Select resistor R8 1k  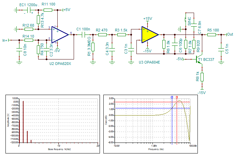point(202,77)
